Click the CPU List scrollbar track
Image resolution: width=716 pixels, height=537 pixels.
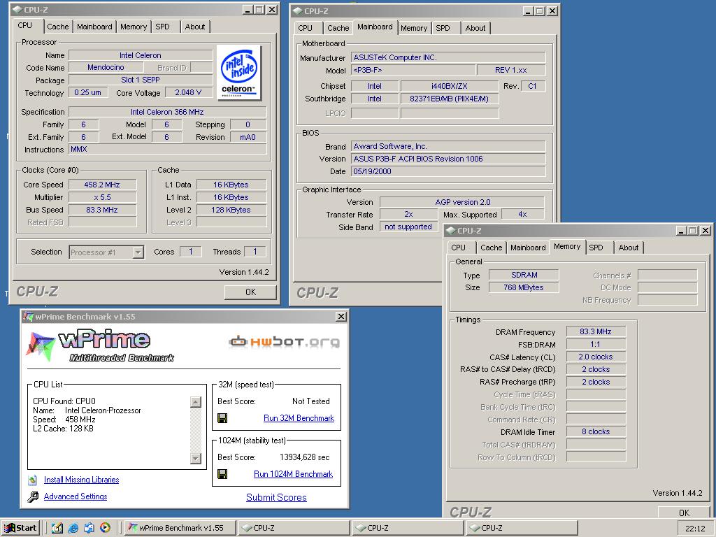(196, 430)
